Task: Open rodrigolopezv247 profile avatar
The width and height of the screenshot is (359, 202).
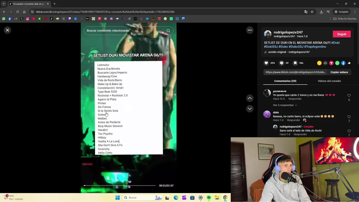Action: tap(268, 34)
